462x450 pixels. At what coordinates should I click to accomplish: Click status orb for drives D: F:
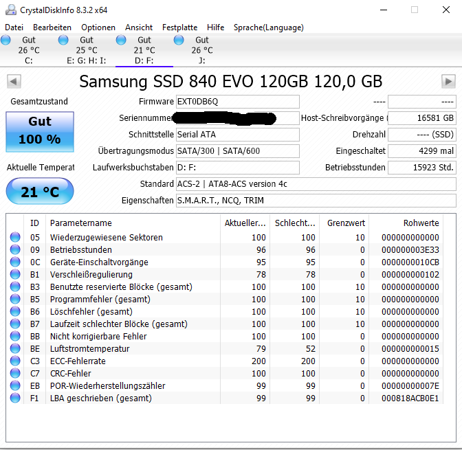click(121, 40)
